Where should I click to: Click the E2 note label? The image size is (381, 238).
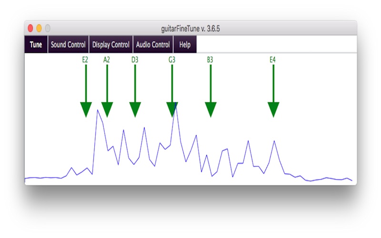click(85, 60)
